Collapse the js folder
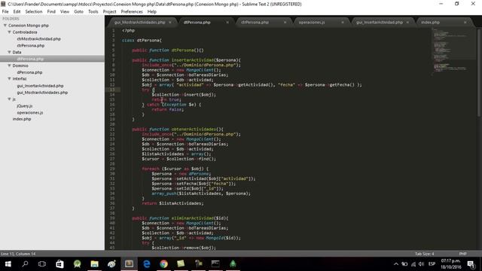Viewport: 482px width, 271px height. (x=9, y=99)
